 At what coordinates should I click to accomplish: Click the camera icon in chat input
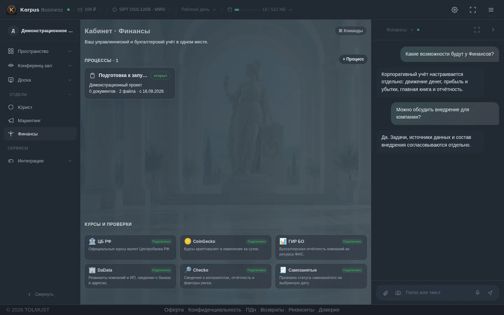point(398,293)
